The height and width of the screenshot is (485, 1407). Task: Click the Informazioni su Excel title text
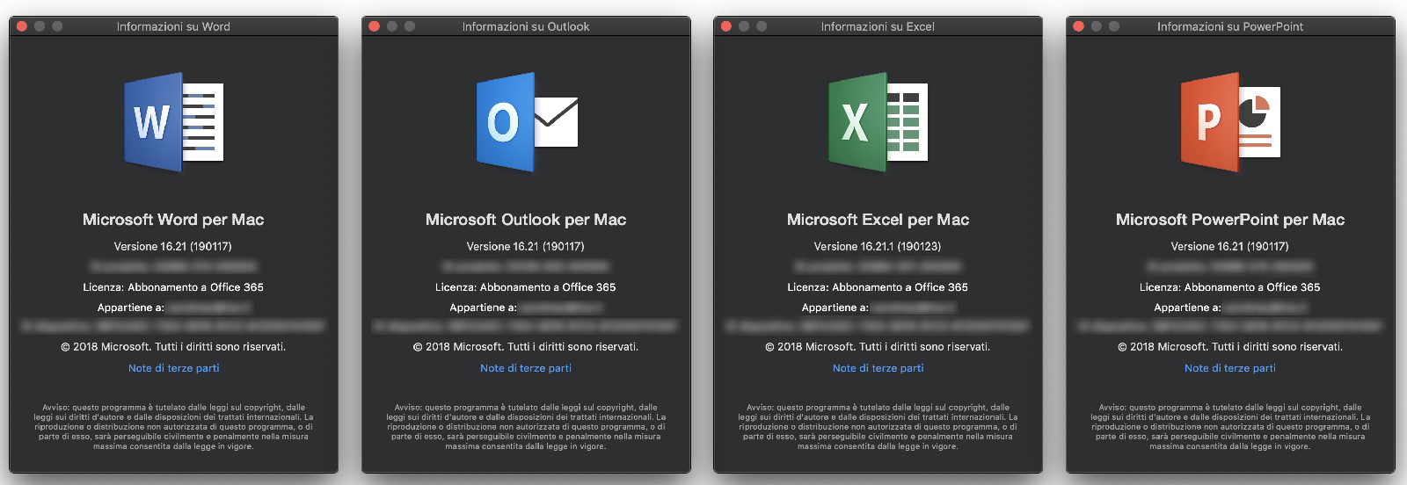(x=878, y=26)
